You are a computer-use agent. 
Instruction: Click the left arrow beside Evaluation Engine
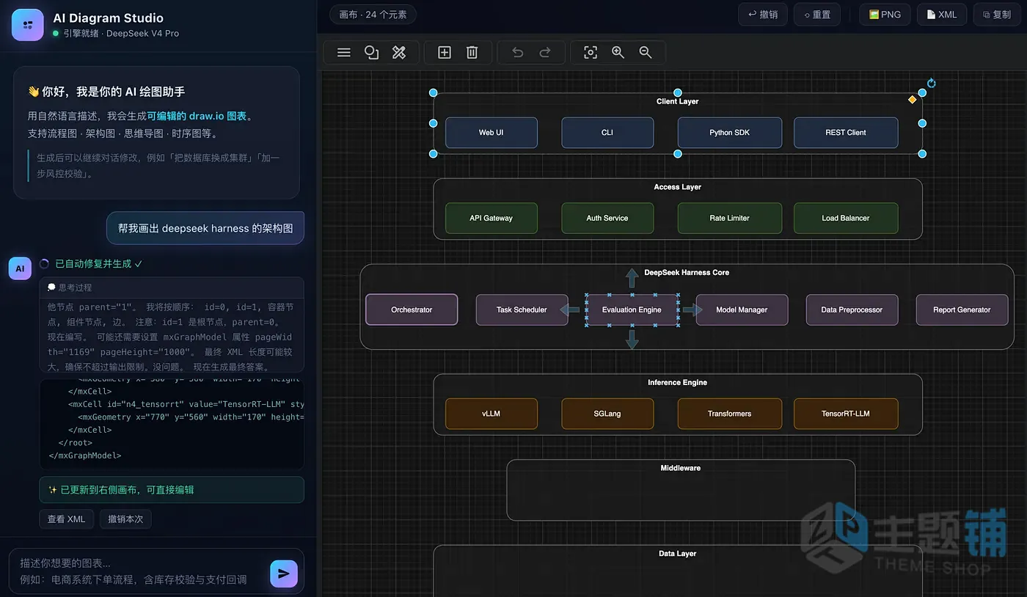point(570,310)
